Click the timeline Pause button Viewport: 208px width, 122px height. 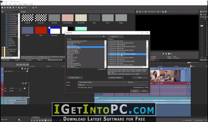(43, 120)
